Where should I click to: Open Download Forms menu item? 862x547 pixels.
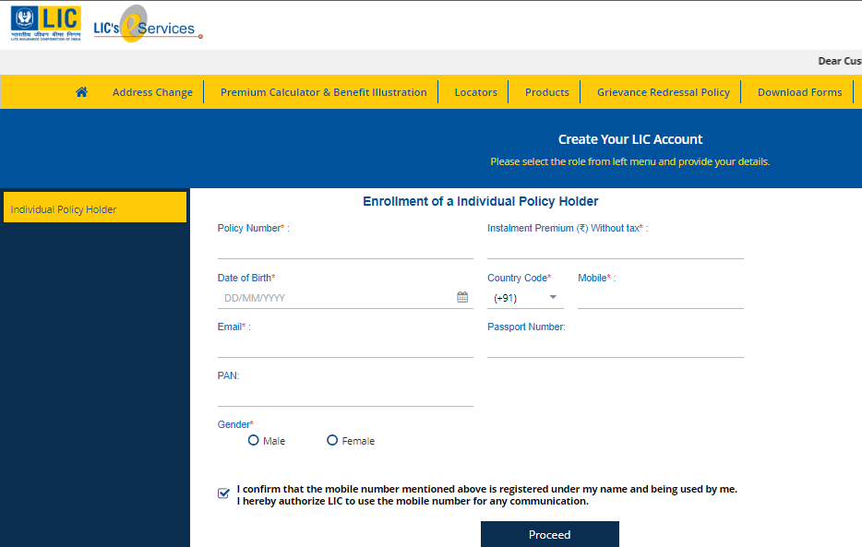[x=799, y=92]
